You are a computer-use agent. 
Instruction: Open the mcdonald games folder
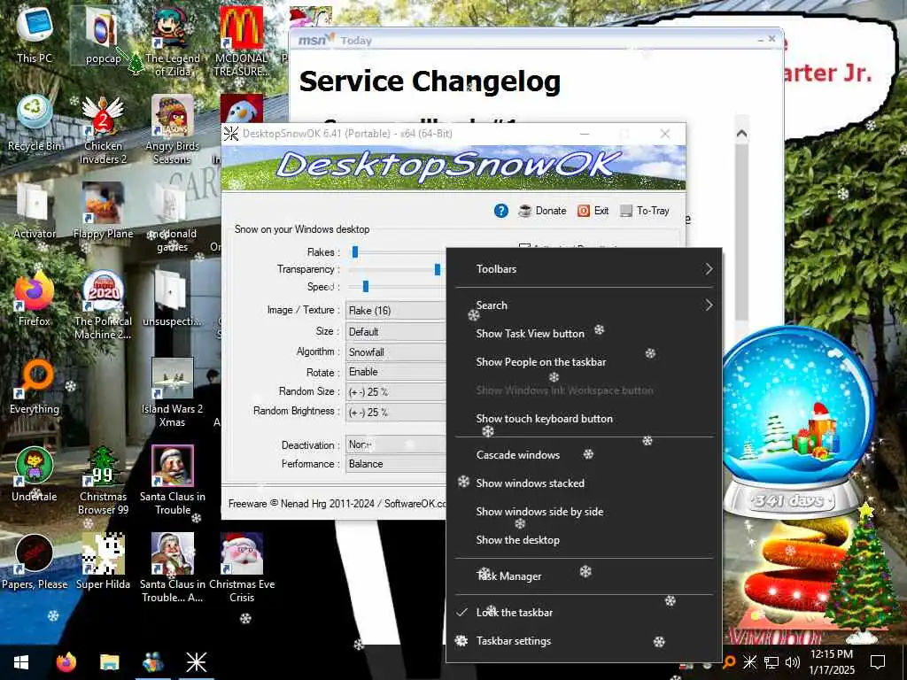(172, 218)
